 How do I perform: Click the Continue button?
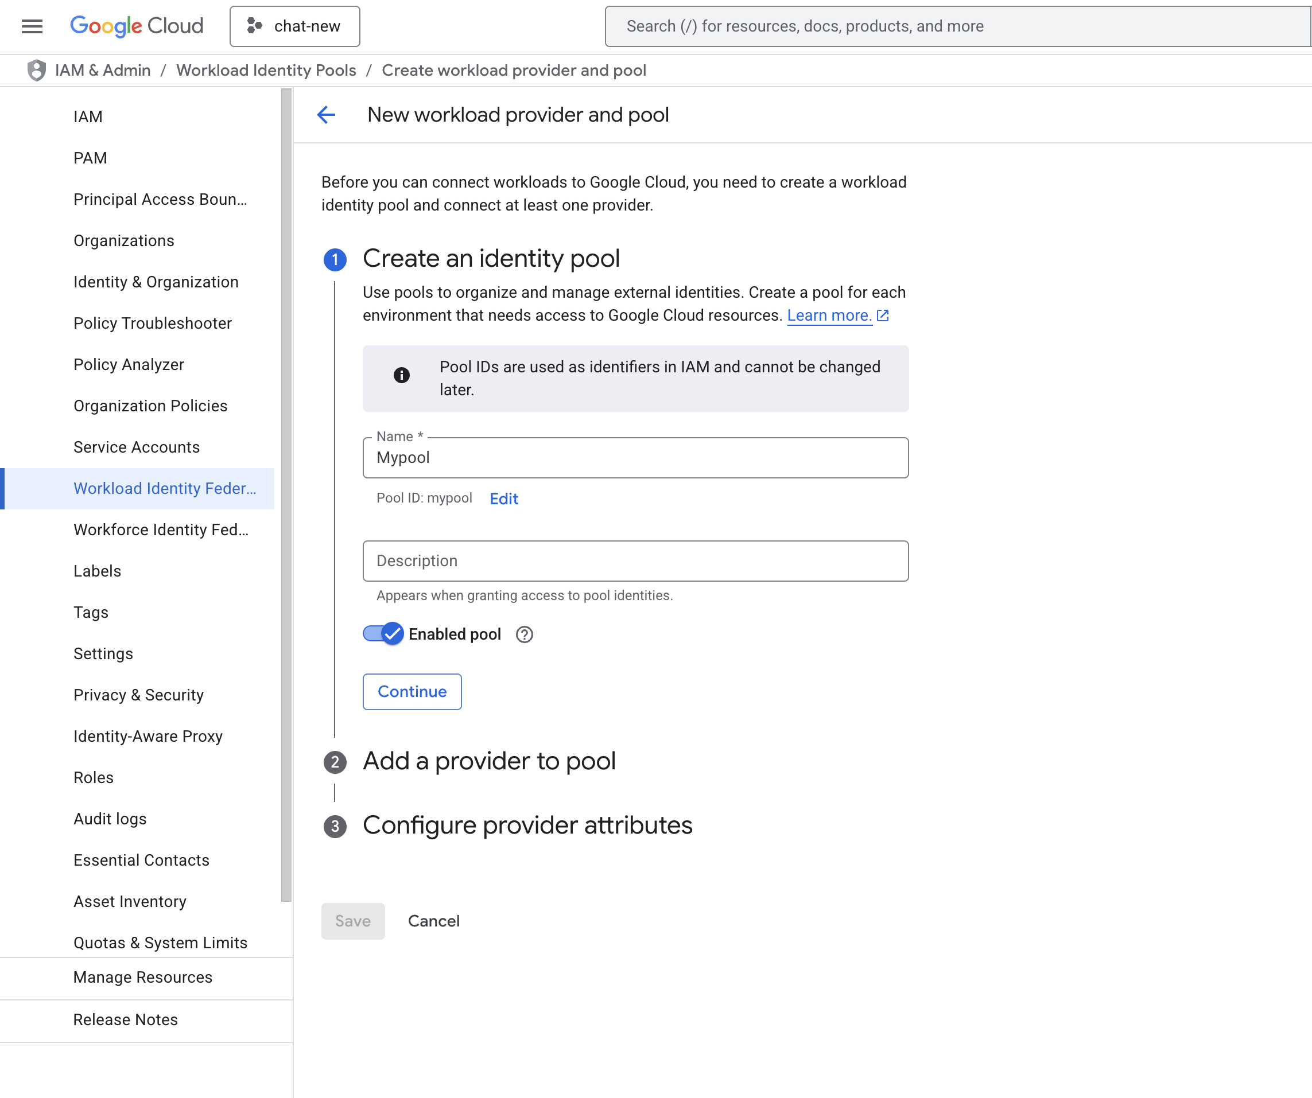point(411,691)
